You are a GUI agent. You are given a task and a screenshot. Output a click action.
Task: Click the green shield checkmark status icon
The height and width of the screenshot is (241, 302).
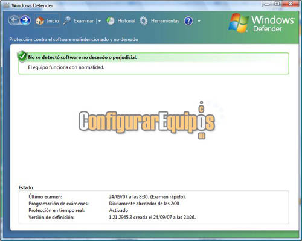(x=22, y=56)
